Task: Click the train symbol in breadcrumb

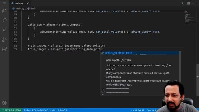Action: pyautogui.click(x=34, y=8)
